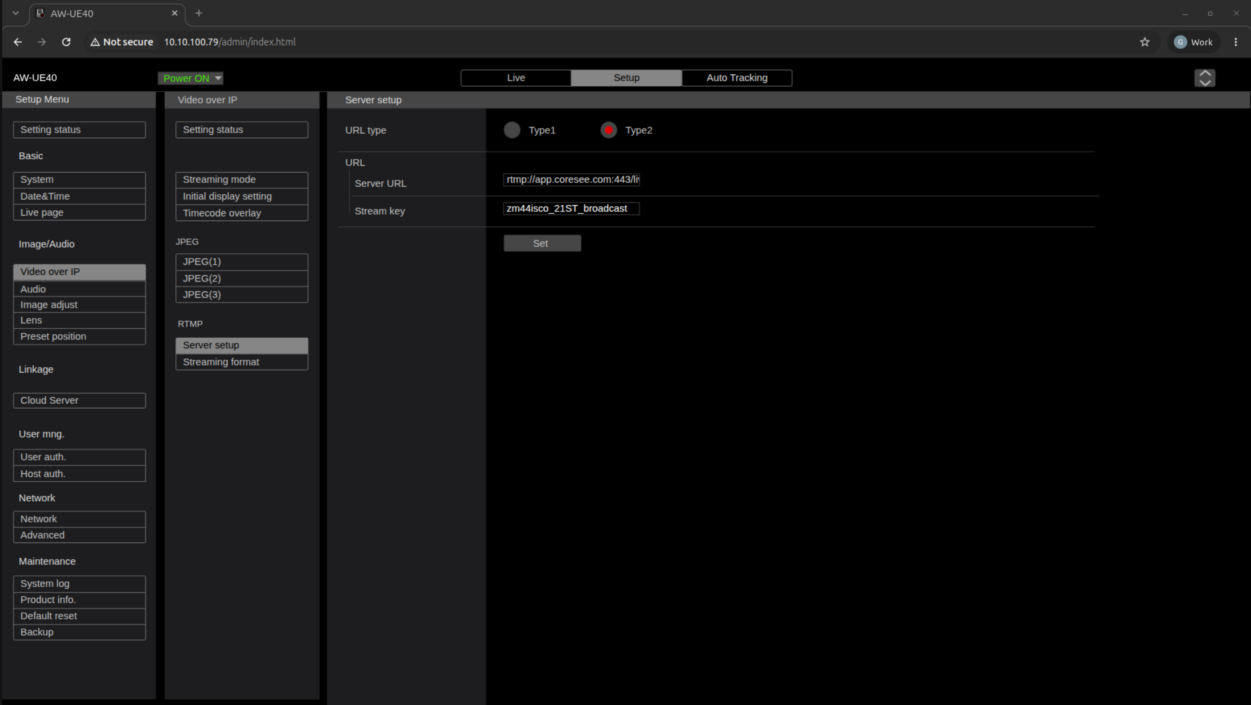The image size is (1251, 705).
Task: Select the Type1 URL type
Action: [512, 130]
